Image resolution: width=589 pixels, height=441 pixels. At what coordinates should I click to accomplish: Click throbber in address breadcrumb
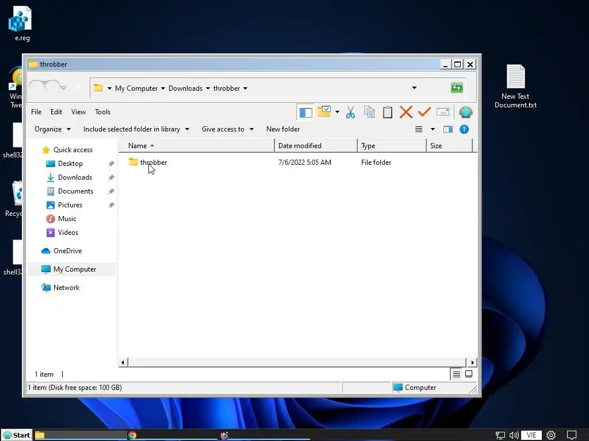coord(227,88)
